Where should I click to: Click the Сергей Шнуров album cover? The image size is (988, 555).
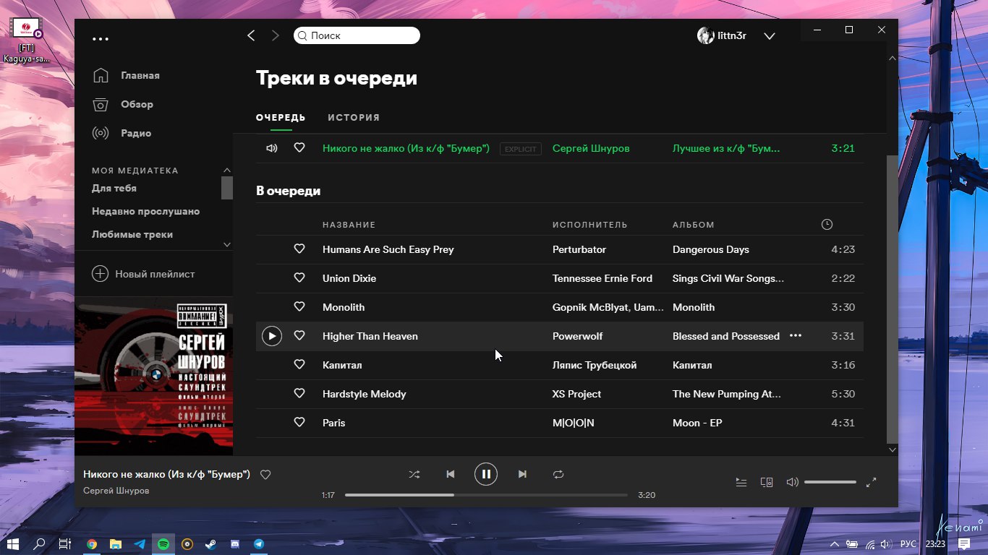154,376
